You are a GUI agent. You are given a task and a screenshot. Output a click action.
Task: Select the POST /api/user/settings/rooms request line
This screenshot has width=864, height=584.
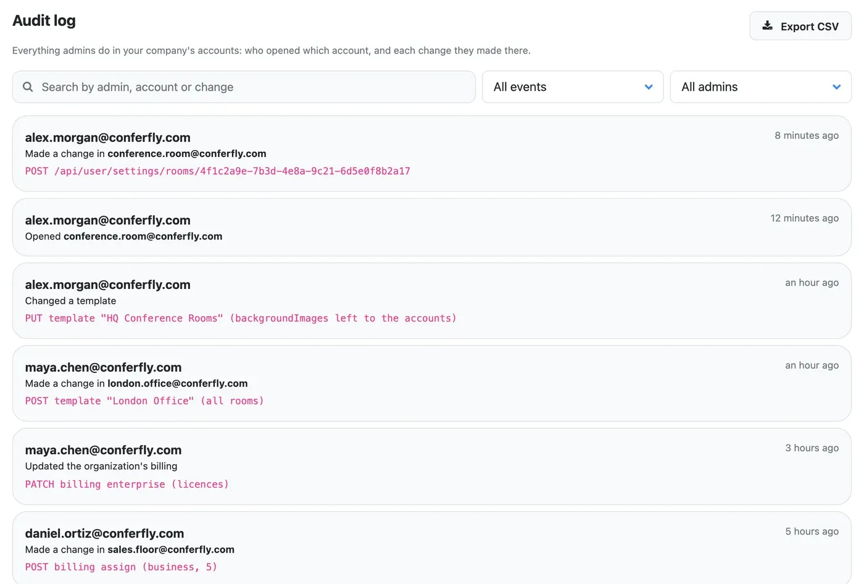tap(218, 171)
